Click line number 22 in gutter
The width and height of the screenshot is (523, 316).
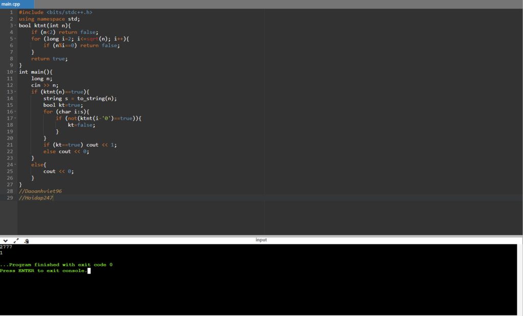[x=10, y=151]
